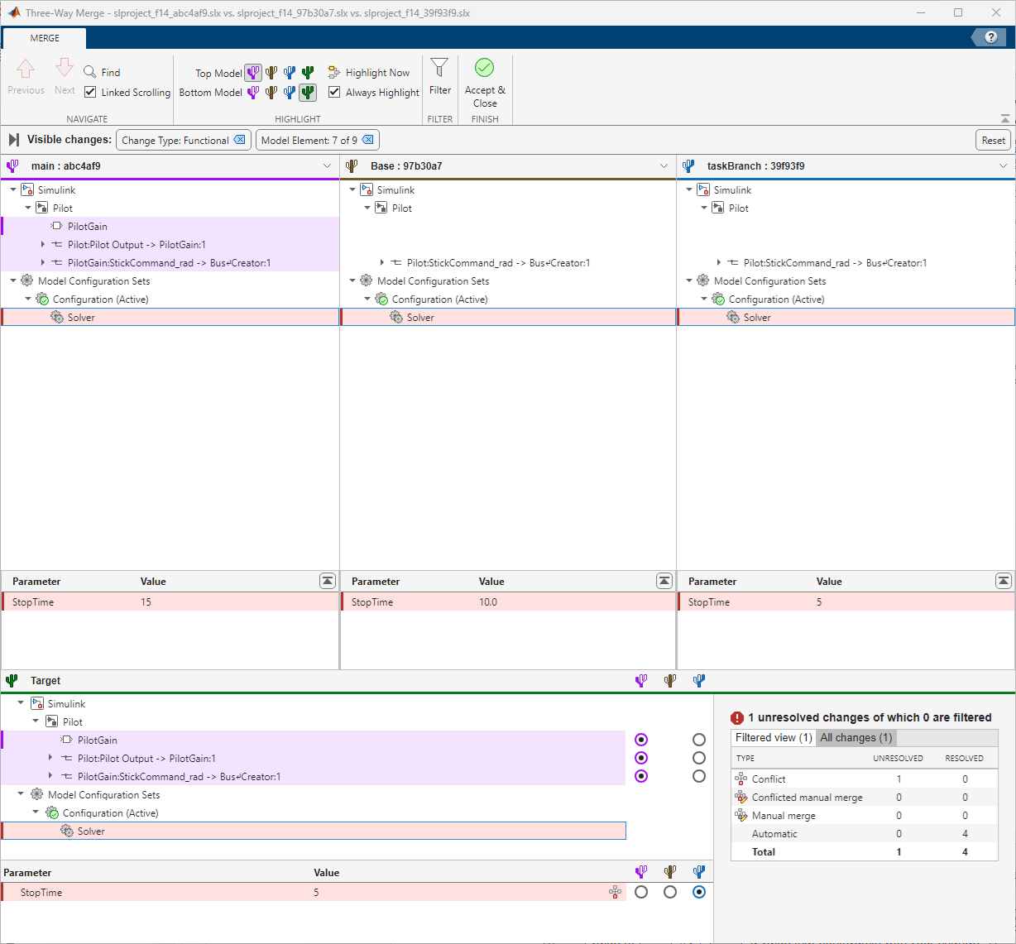The height and width of the screenshot is (944, 1016).
Task: Click conflict icon in Target StopTime row
Action: point(615,892)
